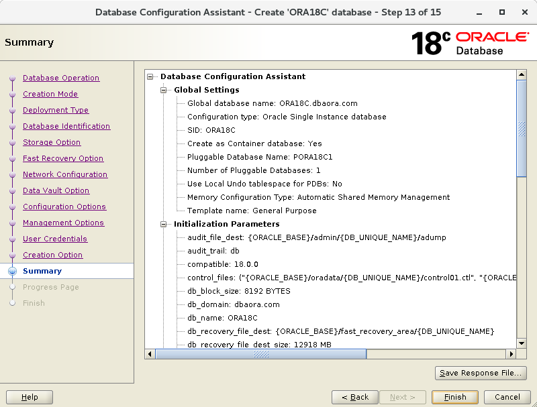Image resolution: width=537 pixels, height=407 pixels.
Task: Click the vertical scrollbar up arrow
Action: pyautogui.click(x=522, y=74)
